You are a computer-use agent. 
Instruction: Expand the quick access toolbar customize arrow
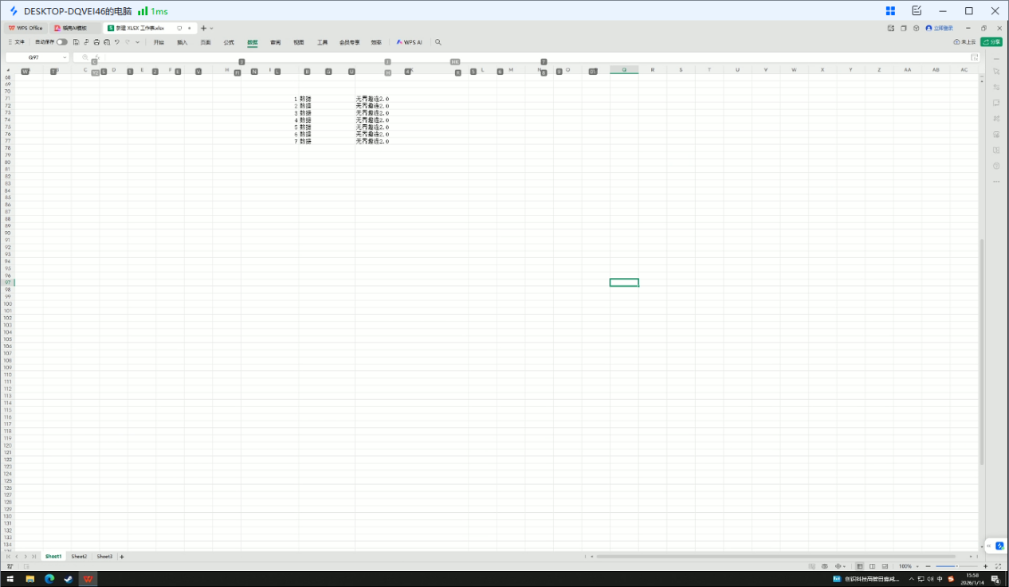137,42
